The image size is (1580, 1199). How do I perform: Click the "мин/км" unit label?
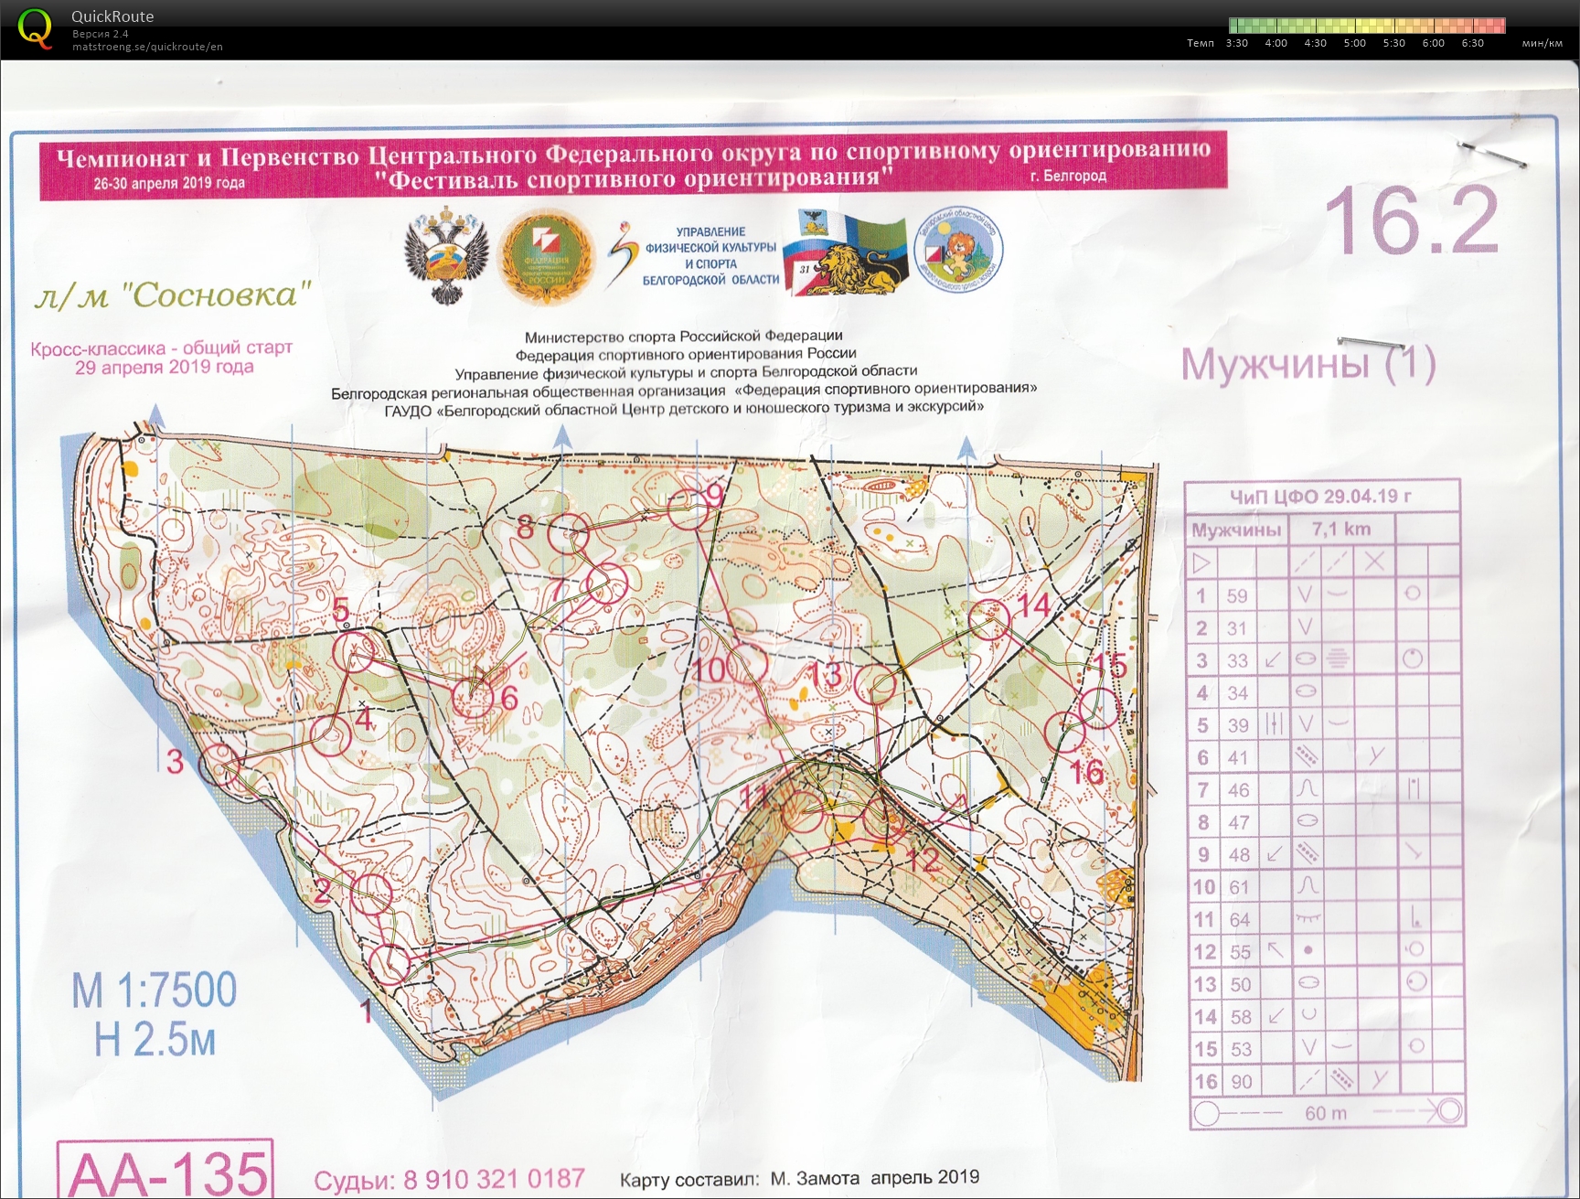coord(1543,43)
